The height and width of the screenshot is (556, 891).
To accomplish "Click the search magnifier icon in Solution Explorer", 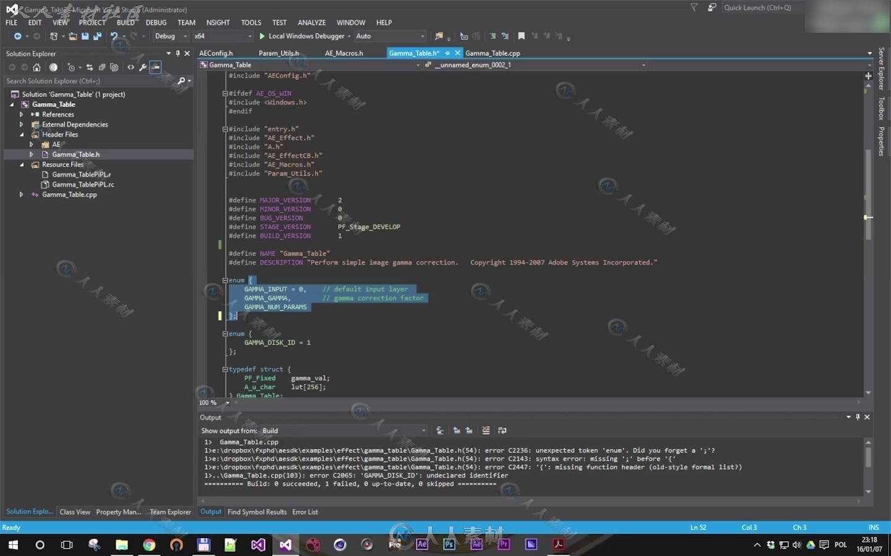I will [181, 81].
